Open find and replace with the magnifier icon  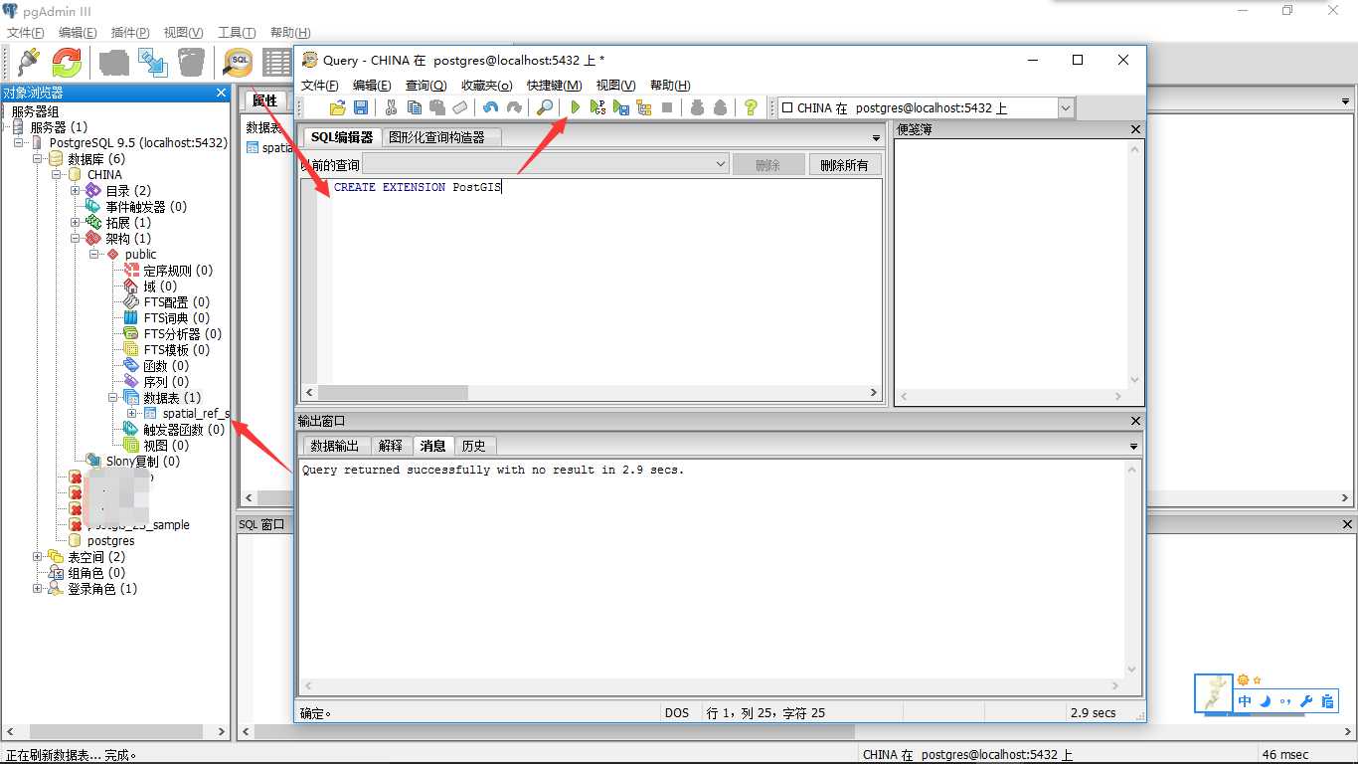click(x=544, y=107)
